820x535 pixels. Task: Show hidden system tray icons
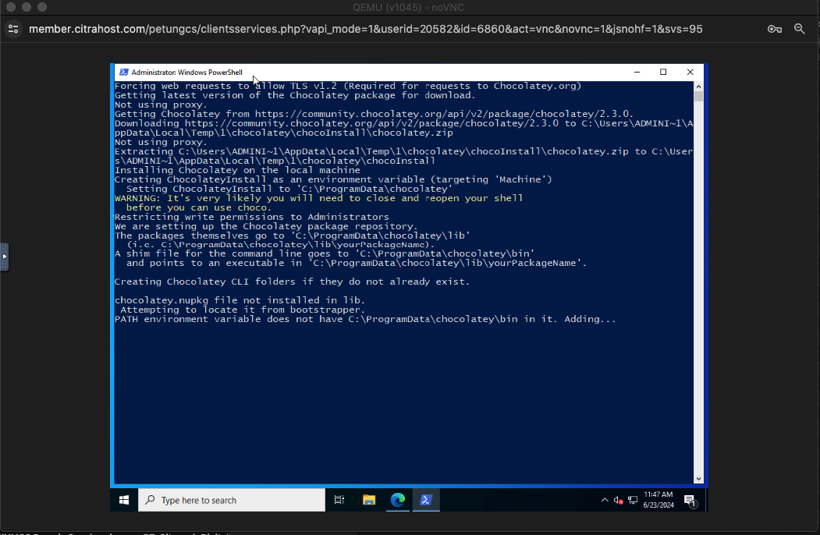click(605, 500)
